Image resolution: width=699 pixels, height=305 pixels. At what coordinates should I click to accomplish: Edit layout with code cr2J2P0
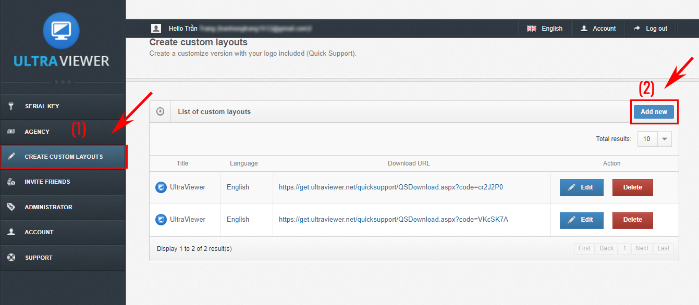pyautogui.click(x=582, y=187)
